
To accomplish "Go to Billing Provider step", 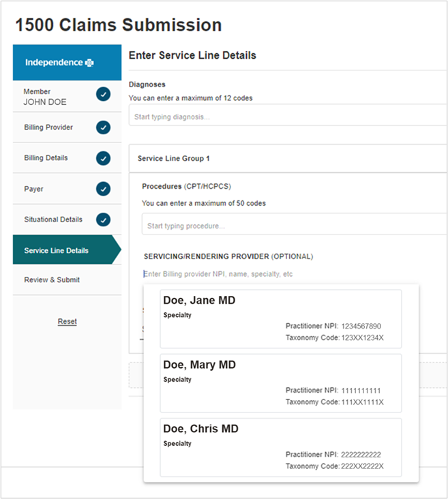I will pos(48,127).
